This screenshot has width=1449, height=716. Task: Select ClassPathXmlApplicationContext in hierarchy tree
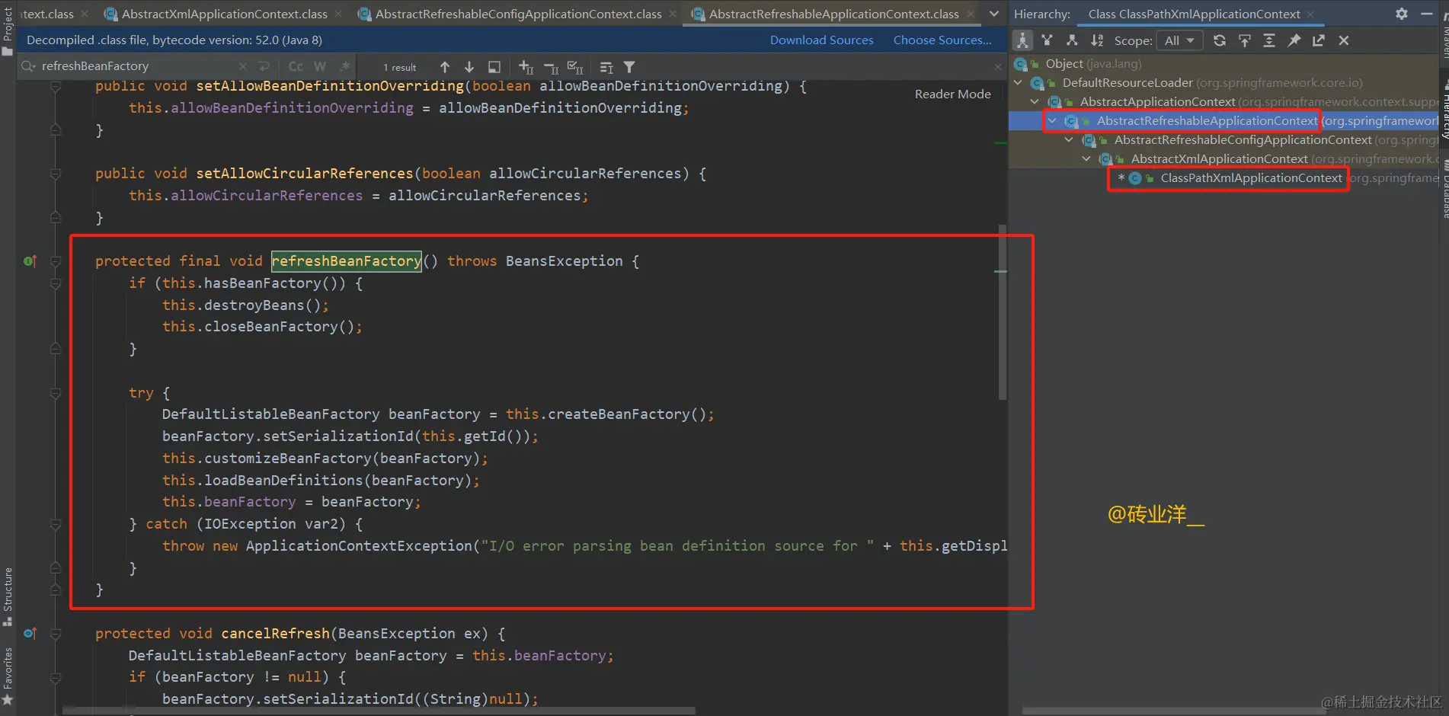click(1251, 177)
